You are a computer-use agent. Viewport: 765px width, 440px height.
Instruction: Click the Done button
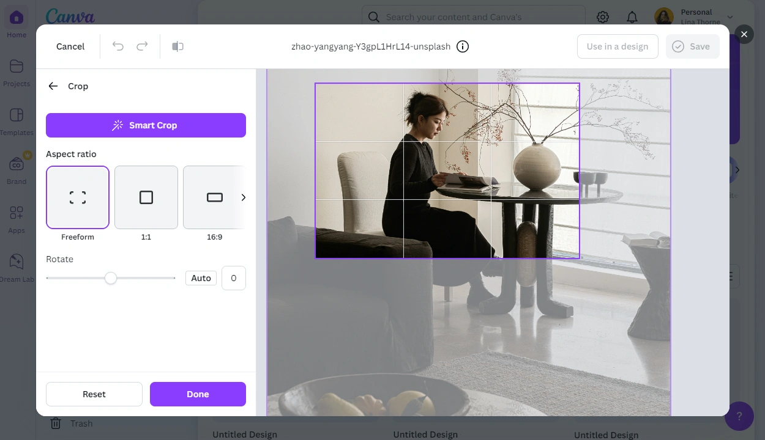click(x=198, y=394)
